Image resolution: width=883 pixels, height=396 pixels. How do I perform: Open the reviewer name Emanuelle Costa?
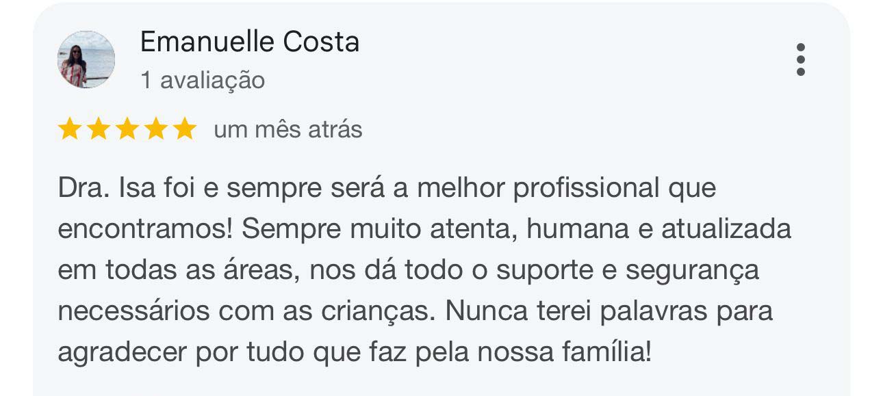249,42
